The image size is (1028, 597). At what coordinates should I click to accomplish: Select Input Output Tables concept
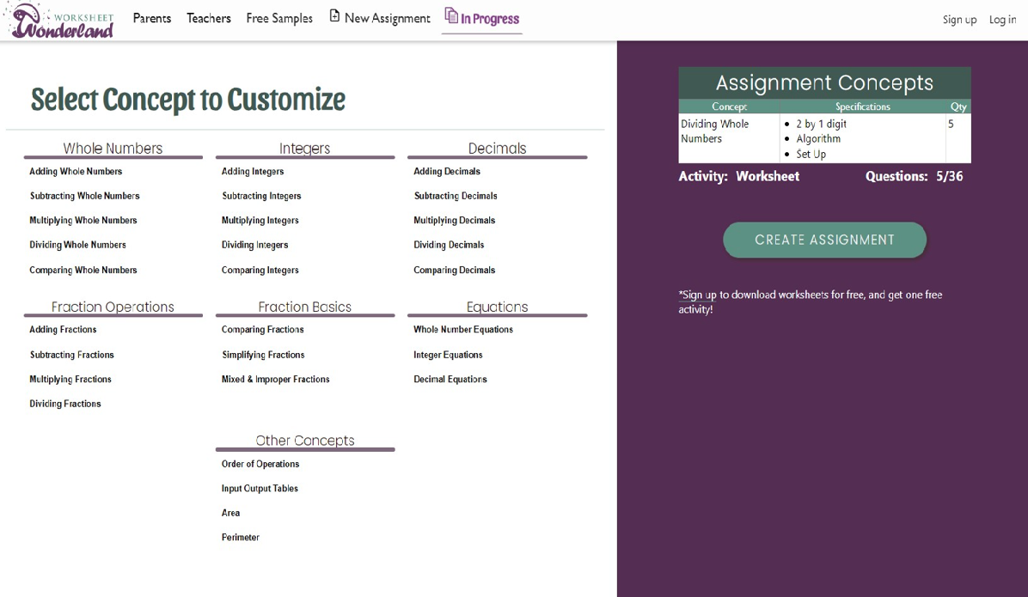coord(260,489)
